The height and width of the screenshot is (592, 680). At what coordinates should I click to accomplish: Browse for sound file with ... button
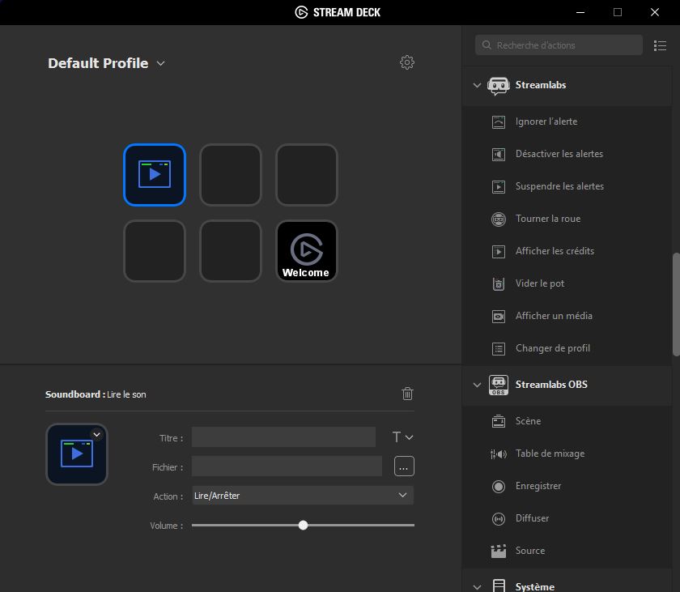coord(404,466)
